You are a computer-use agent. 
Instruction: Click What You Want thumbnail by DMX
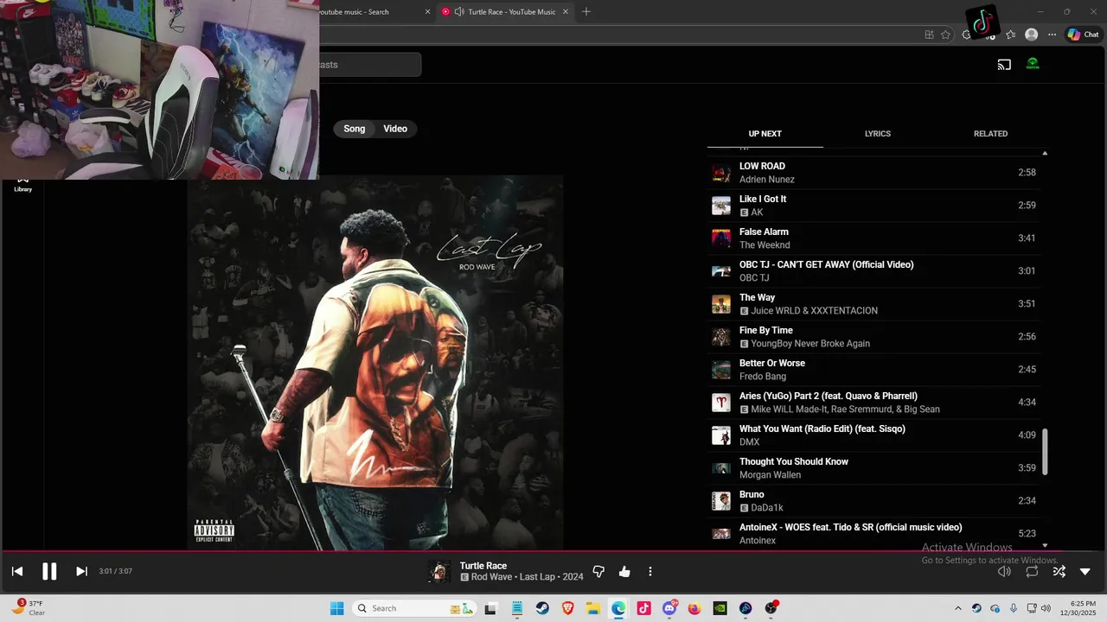coord(721,435)
